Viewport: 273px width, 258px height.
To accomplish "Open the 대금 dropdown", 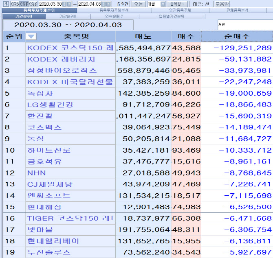I will tap(163, 4).
